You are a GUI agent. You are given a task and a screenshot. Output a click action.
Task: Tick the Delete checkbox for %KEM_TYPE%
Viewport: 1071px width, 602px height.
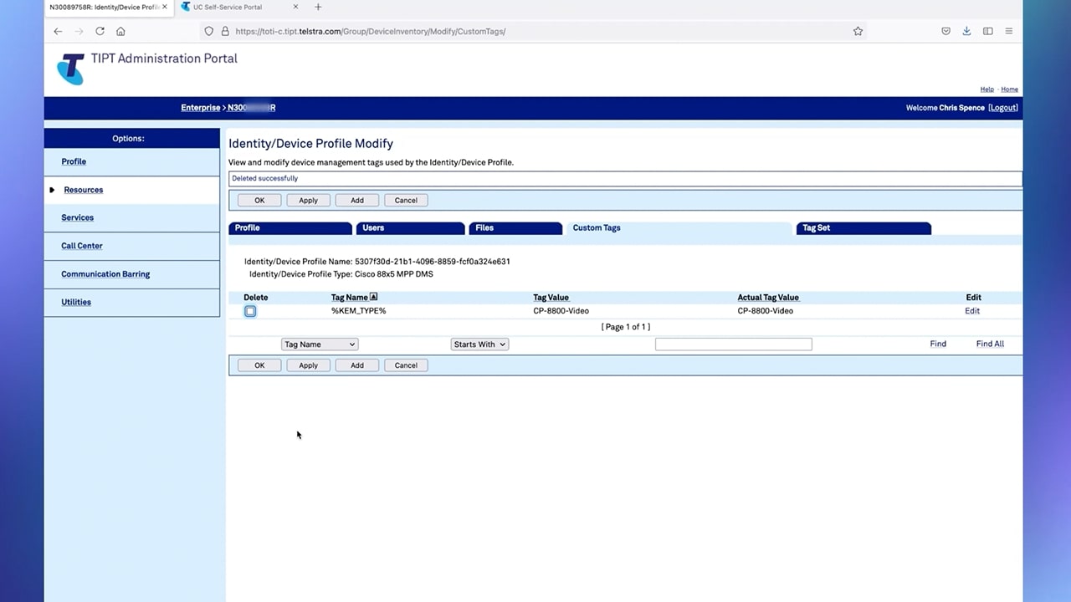coord(250,311)
